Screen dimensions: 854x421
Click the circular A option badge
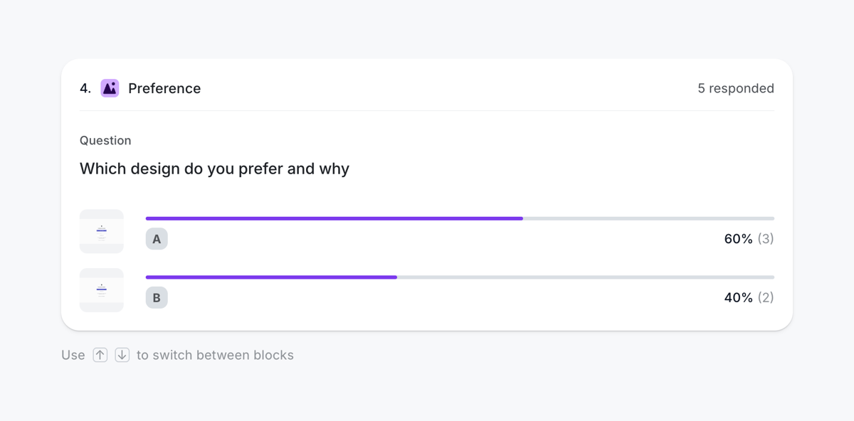click(x=157, y=239)
